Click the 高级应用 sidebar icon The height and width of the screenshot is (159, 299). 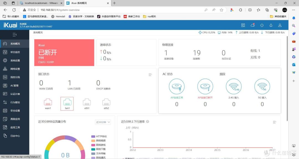[x=5, y=119]
